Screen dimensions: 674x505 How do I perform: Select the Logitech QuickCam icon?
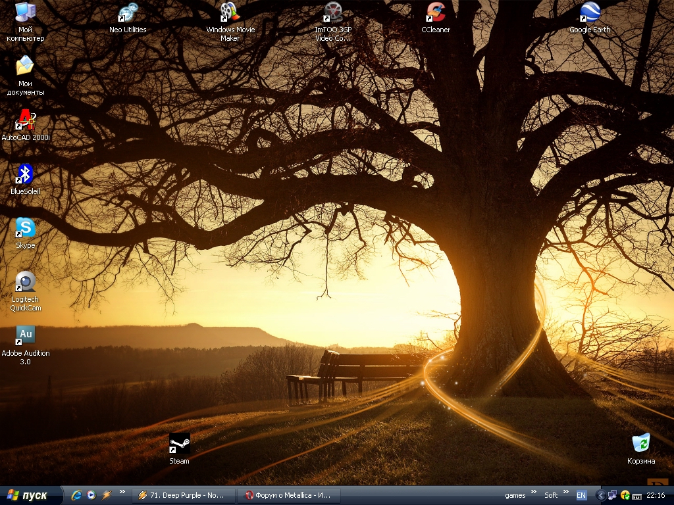point(25,283)
